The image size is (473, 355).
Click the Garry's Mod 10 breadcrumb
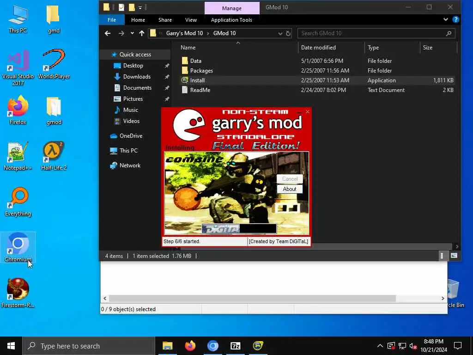[x=184, y=33]
